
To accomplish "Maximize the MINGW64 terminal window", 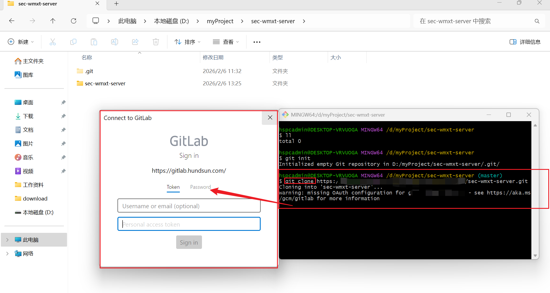I will (x=508, y=115).
